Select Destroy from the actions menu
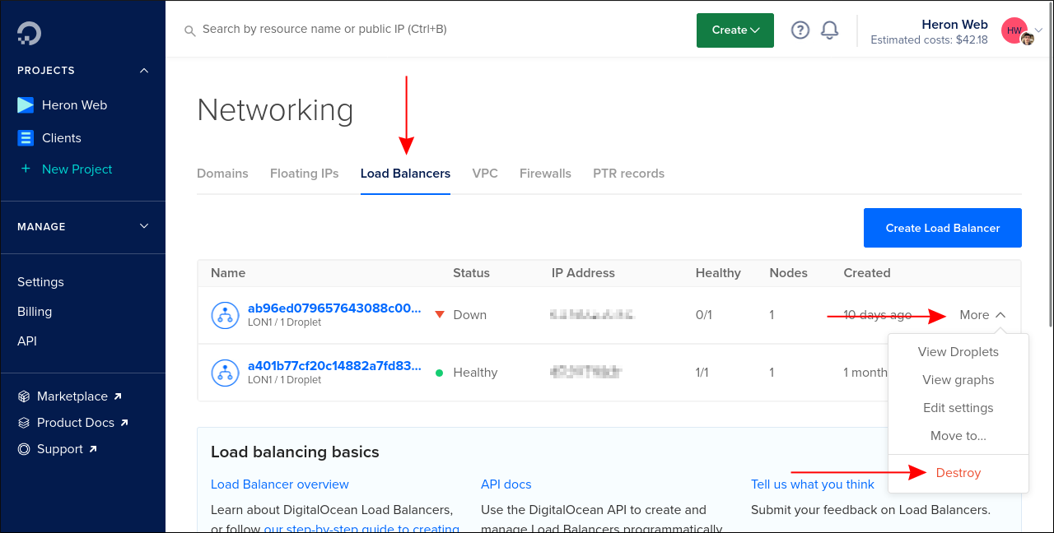This screenshot has height=533, width=1054. click(958, 472)
